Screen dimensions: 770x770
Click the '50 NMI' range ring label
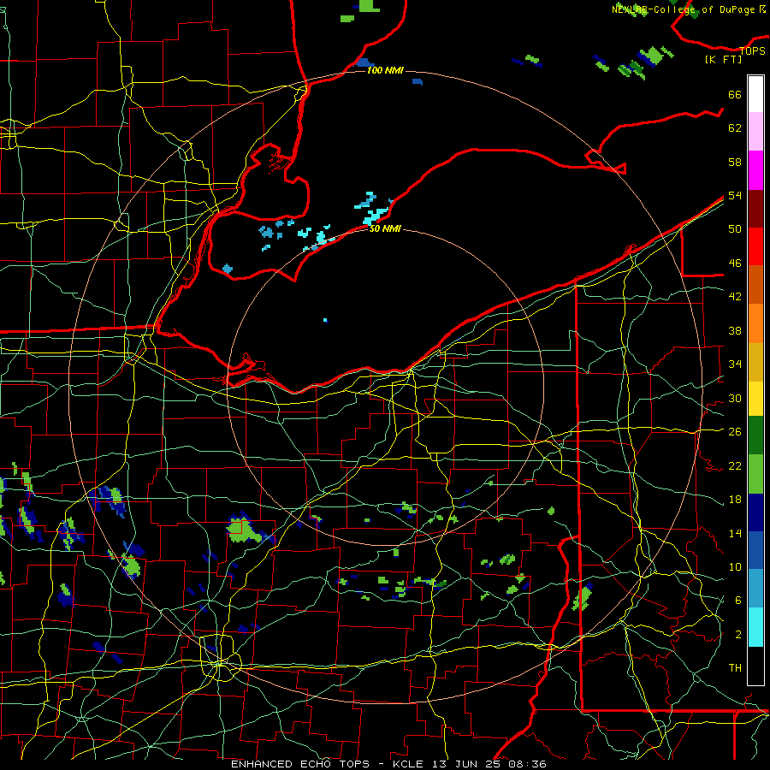[x=385, y=228]
